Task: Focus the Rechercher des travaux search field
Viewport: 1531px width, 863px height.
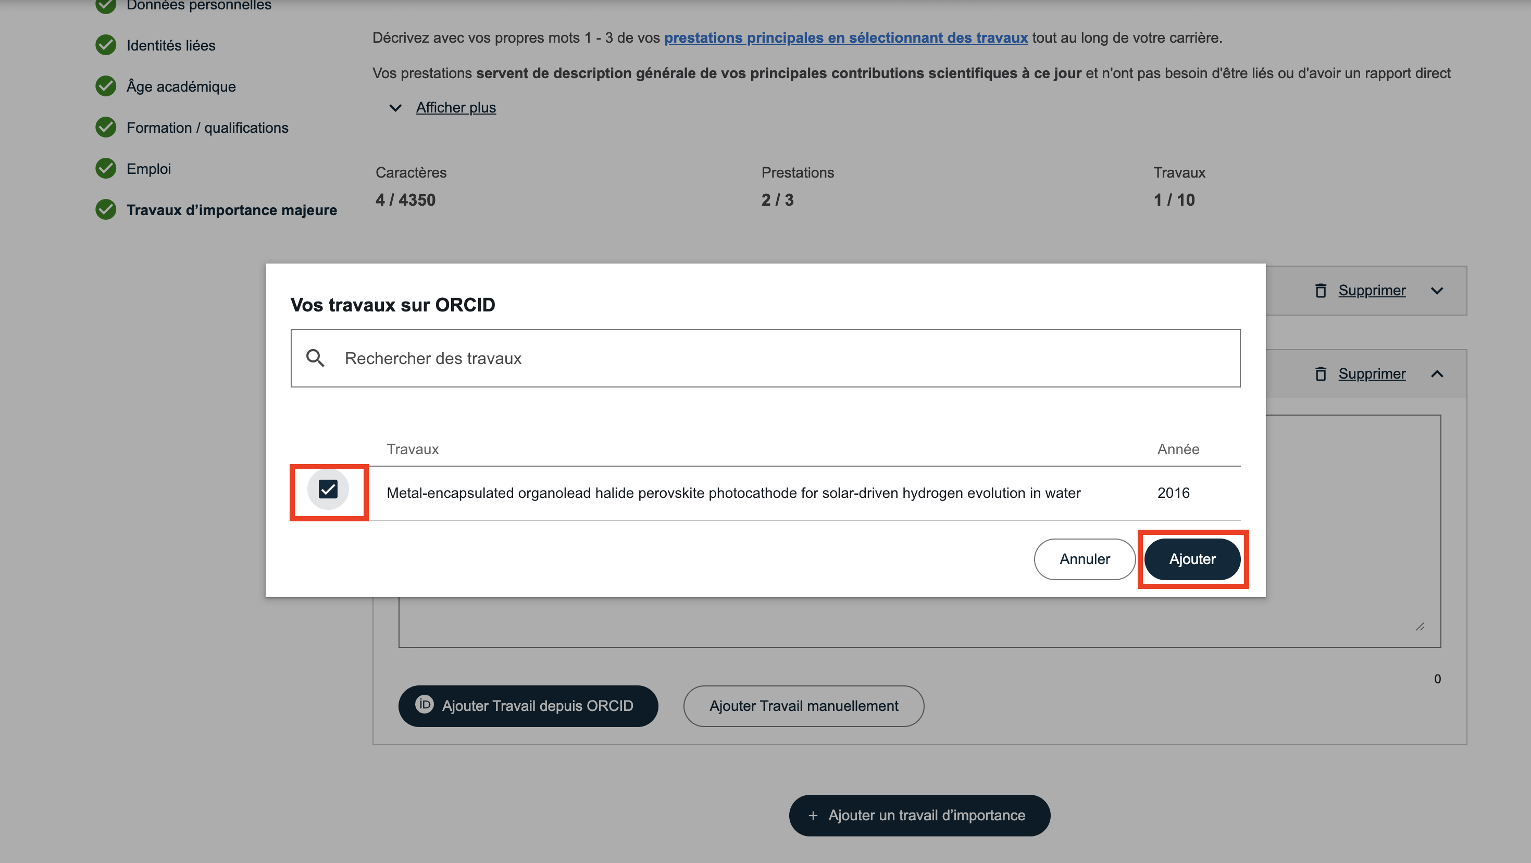Action: [x=773, y=358]
